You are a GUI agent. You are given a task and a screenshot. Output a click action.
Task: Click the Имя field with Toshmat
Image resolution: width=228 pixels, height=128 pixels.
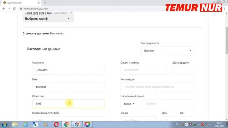[68, 87]
